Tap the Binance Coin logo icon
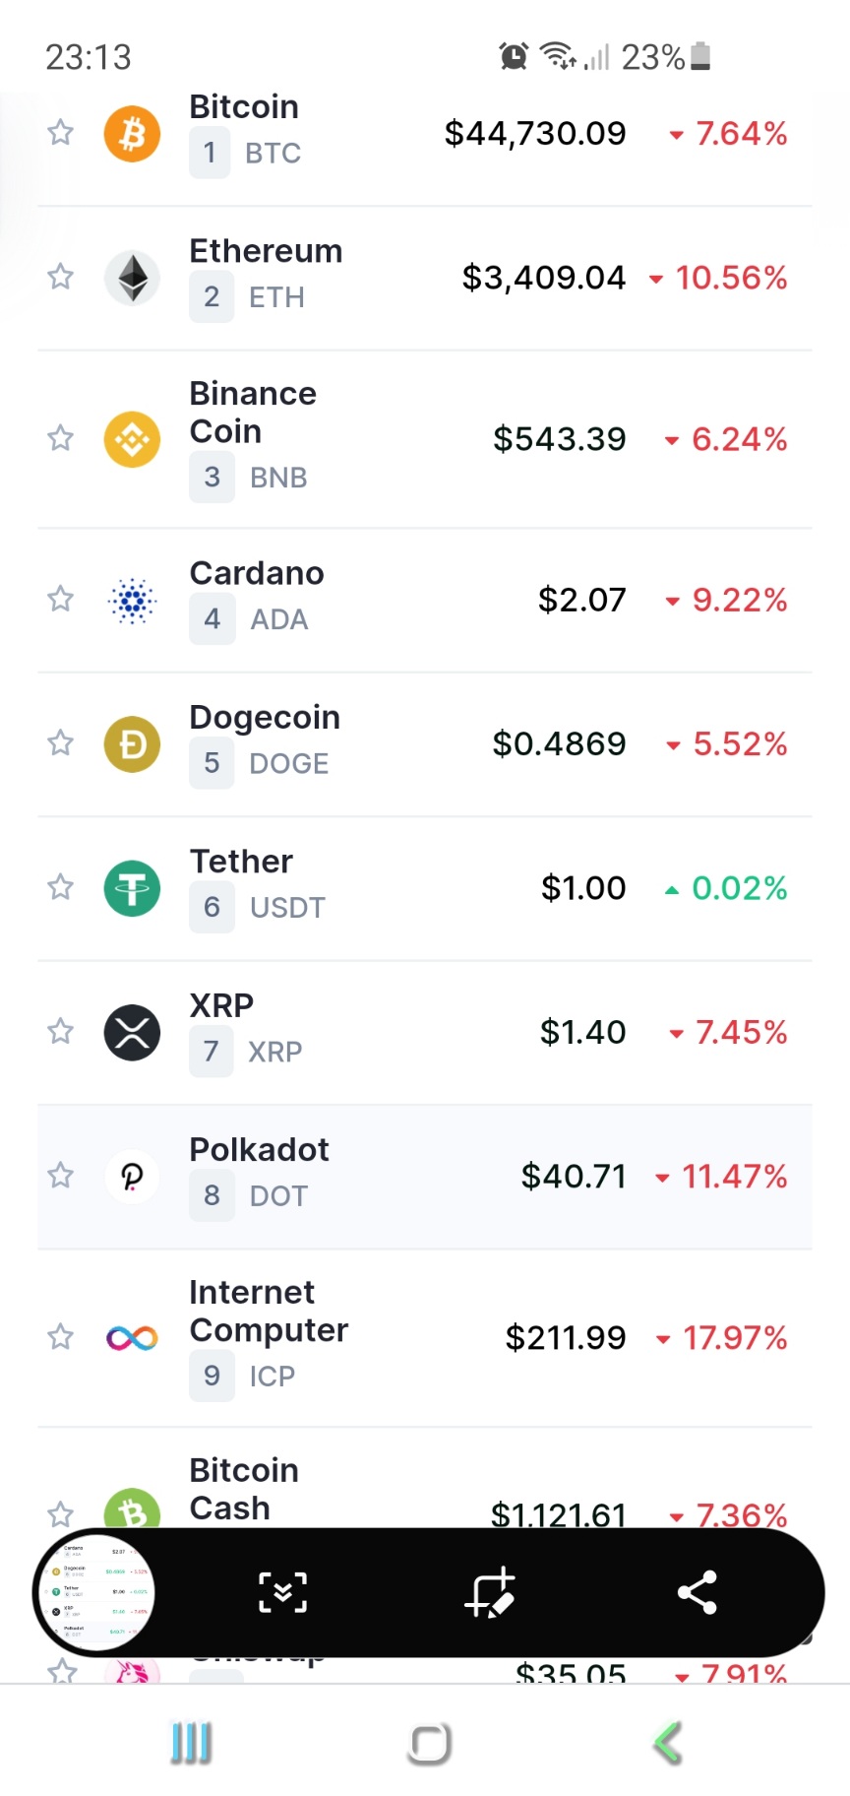The image size is (850, 1796). tap(132, 438)
